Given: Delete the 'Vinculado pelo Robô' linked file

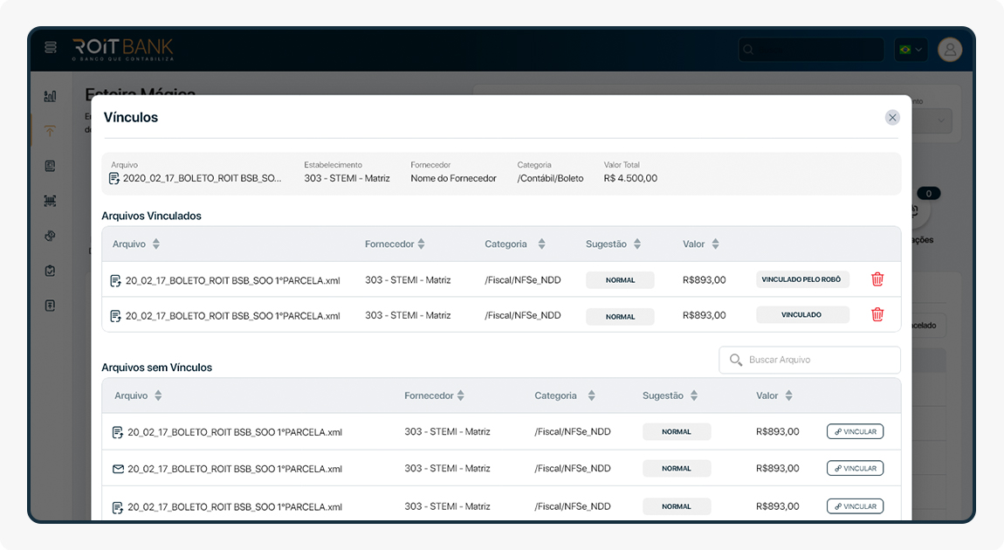Looking at the screenshot, I should [x=877, y=279].
